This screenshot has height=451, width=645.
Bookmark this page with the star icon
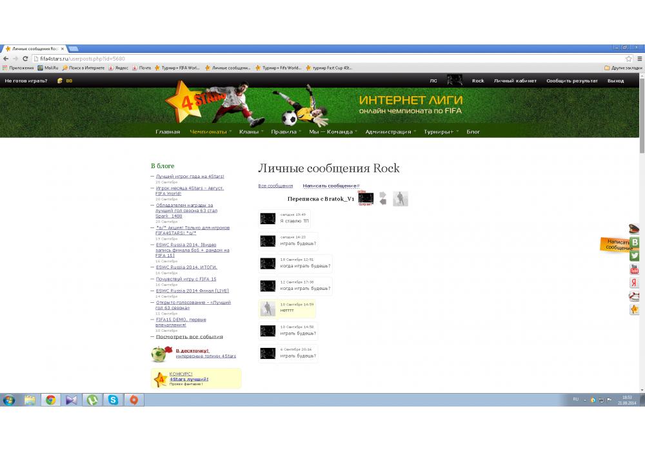point(628,59)
